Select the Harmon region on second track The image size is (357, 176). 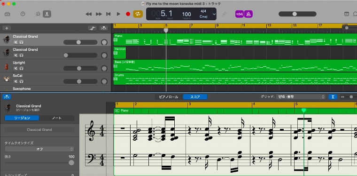(x=119, y=53)
